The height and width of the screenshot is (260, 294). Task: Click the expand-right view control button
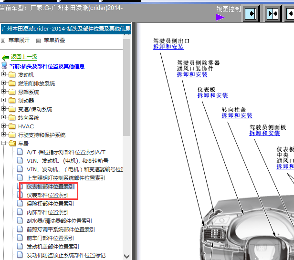(x=251, y=14)
